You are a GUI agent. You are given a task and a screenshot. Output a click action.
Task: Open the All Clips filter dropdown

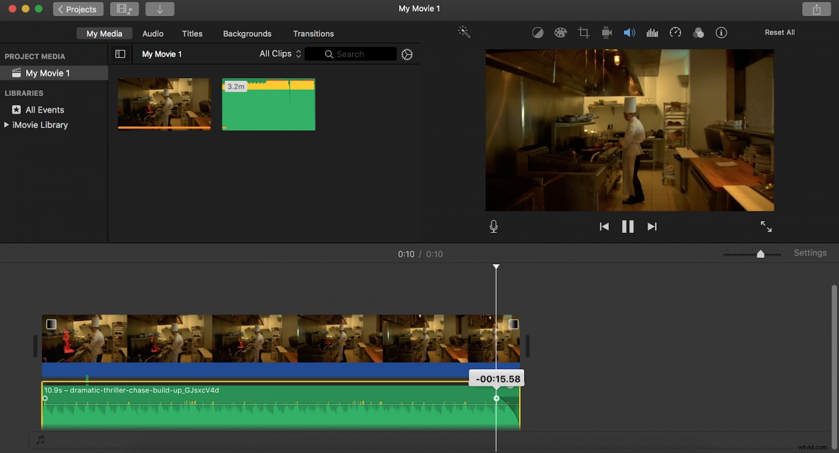[x=279, y=53]
